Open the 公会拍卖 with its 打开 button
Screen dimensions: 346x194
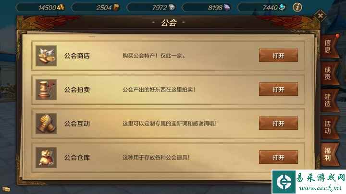click(x=278, y=89)
